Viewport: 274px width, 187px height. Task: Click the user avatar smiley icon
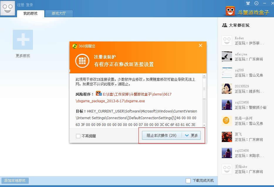(x=8, y=8)
